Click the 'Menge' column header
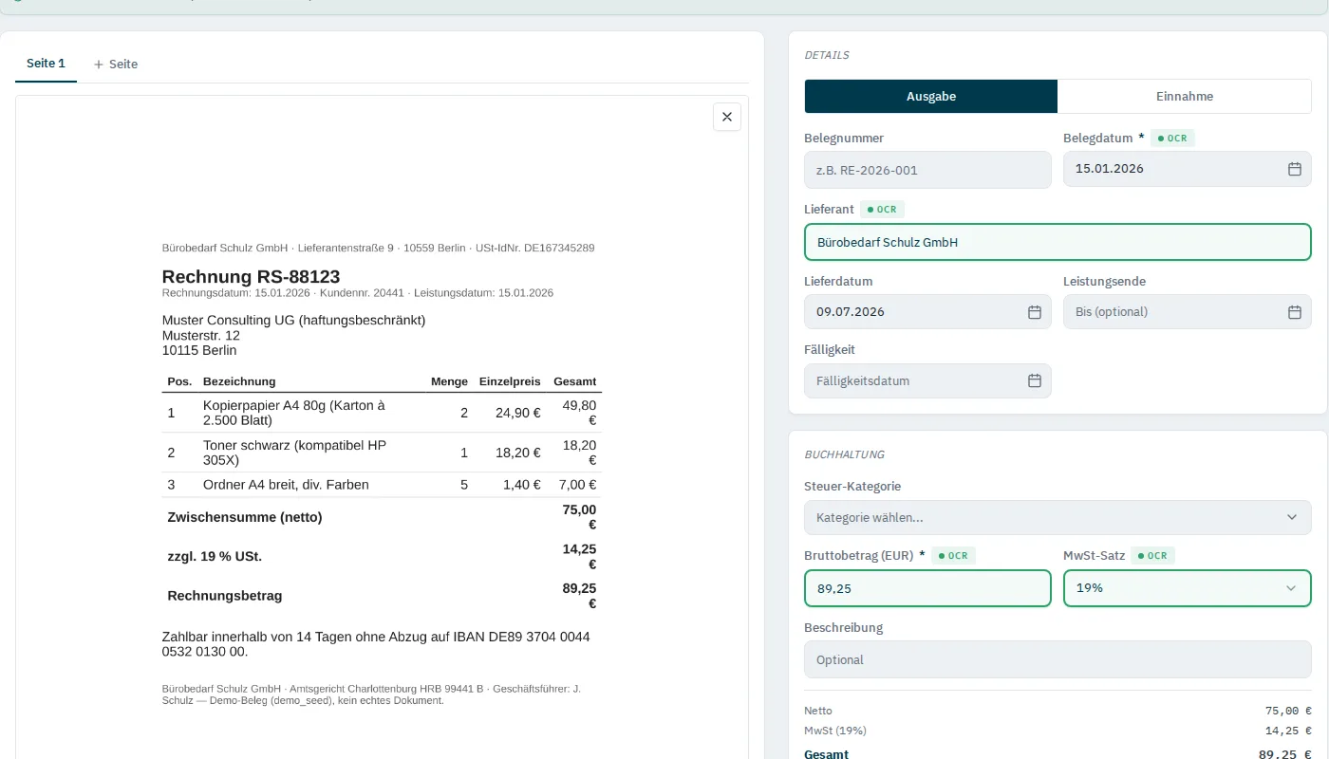 point(449,381)
